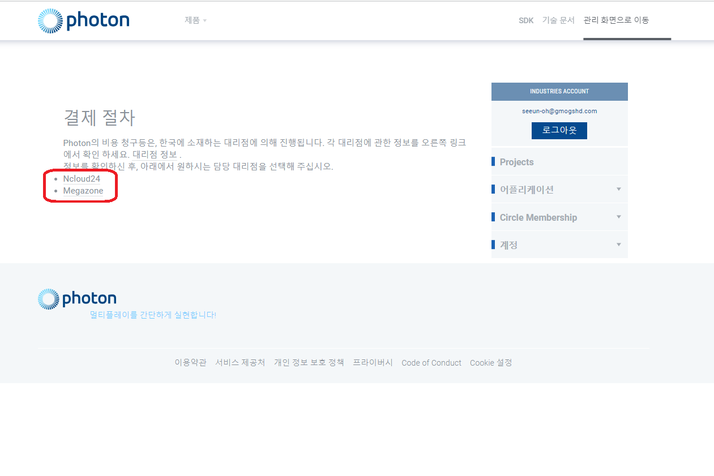The image size is (714, 476).
Task: Expand the Circle Membership sidebar section
Action: (x=559, y=217)
